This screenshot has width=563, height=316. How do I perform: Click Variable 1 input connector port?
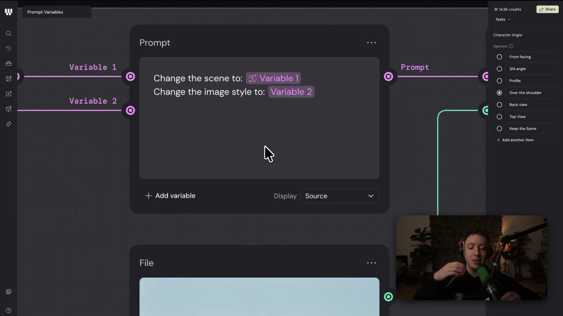(x=130, y=77)
